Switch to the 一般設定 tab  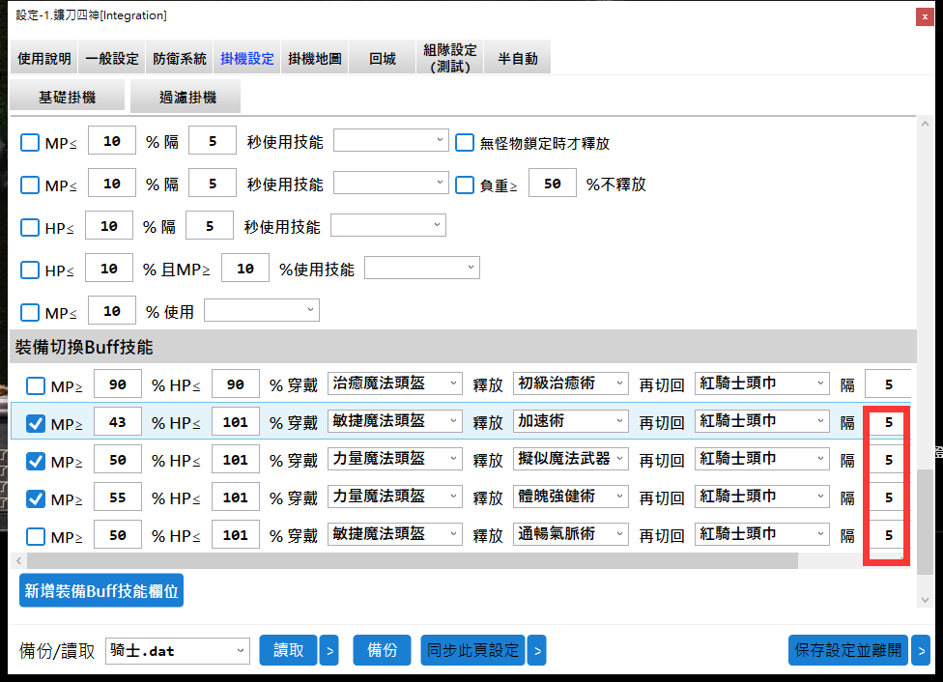tap(112, 58)
